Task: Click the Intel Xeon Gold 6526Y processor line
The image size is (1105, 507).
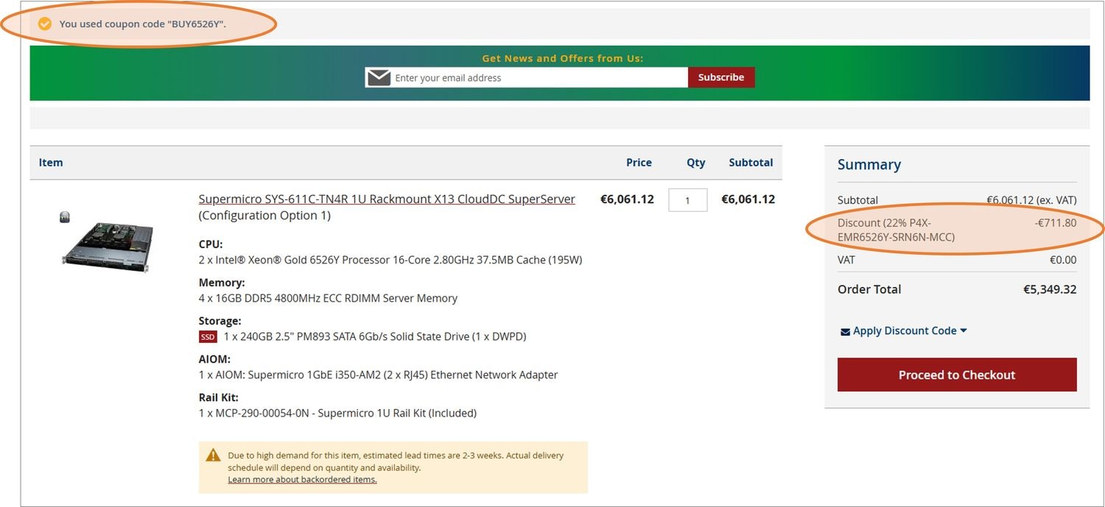Action: pyautogui.click(x=390, y=260)
